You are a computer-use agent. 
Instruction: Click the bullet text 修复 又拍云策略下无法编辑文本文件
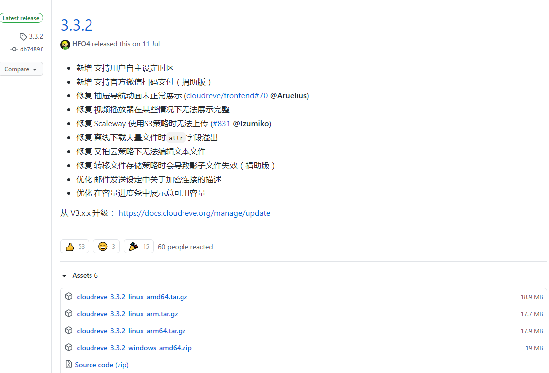[141, 151]
